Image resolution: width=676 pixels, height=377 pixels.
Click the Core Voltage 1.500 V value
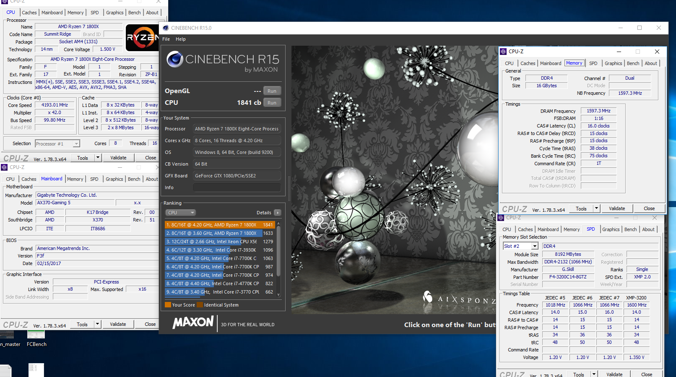tap(107, 49)
